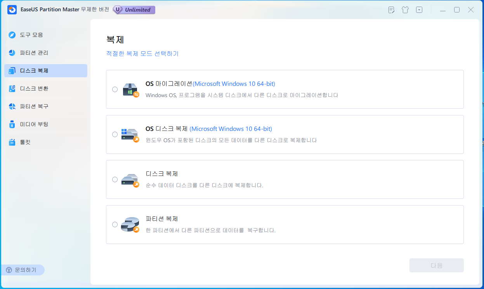The image size is (484, 289).
Task: Switch to 디스크 복제 sidebar item
Action: pyautogui.click(x=46, y=71)
